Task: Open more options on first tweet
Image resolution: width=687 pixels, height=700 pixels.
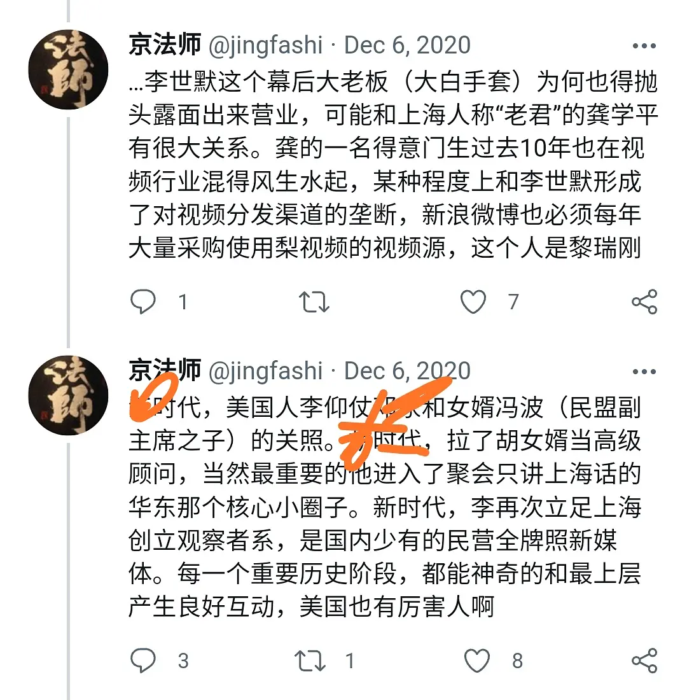Action: (x=644, y=46)
